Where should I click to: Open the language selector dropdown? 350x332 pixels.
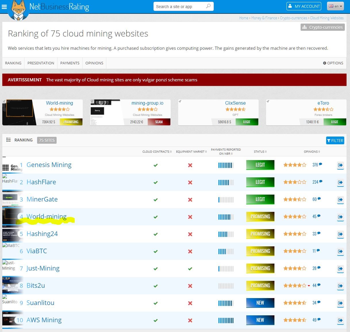(335, 6)
